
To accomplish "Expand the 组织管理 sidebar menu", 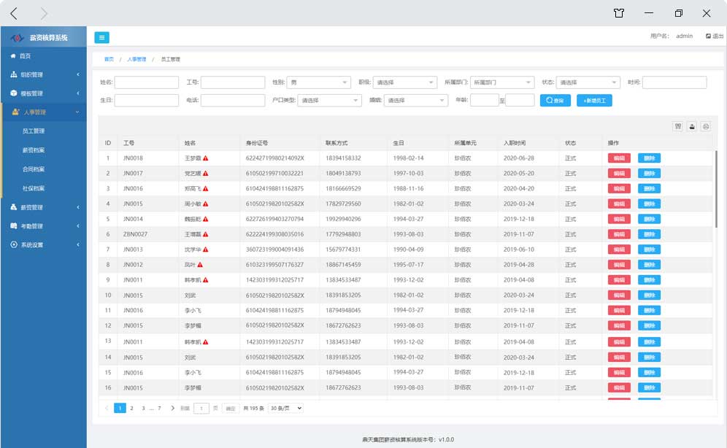I will coord(43,74).
